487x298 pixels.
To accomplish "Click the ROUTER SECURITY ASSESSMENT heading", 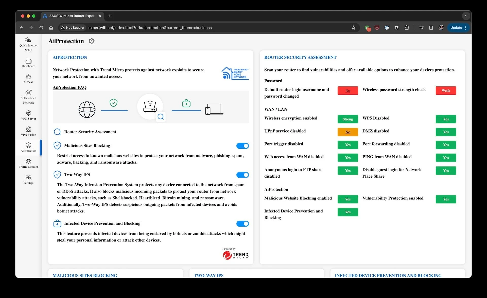I will [300, 57].
